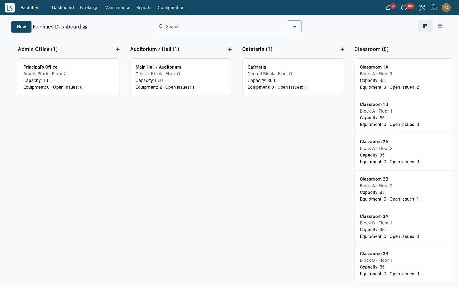The width and height of the screenshot is (459, 287).
Task: Open the Dashboard menu
Action: click(63, 7)
